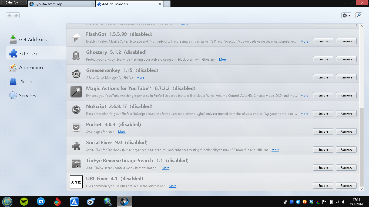
Task: Remove the Ghostery extension
Action: [346, 59]
